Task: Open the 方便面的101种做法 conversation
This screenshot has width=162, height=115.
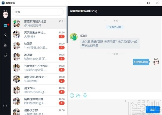Action: click(x=39, y=68)
